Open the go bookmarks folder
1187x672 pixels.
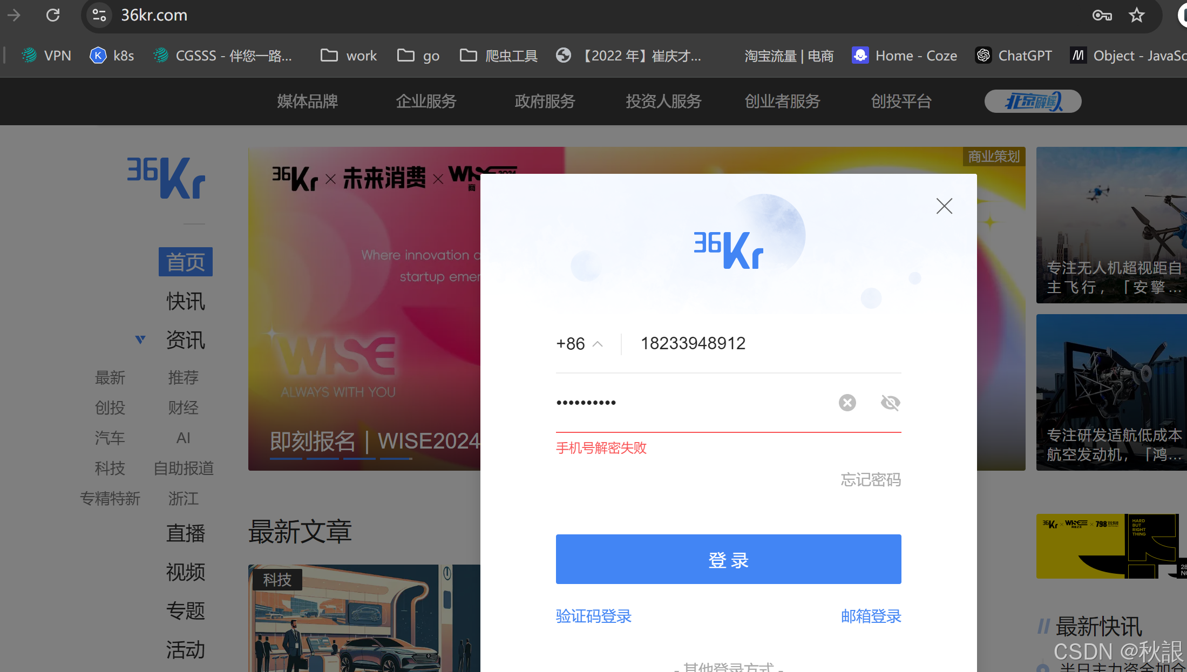418,56
